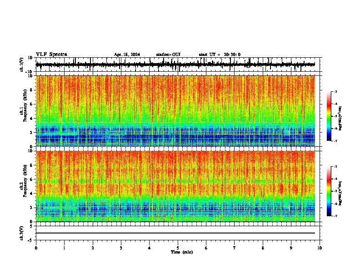Click the "ch.1(V)" axis label
The height and width of the screenshot is (278, 360).
[22, 65]
